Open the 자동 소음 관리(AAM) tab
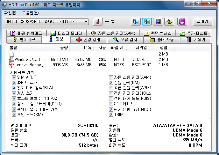The image size is (219, 155). coord(113,33)
